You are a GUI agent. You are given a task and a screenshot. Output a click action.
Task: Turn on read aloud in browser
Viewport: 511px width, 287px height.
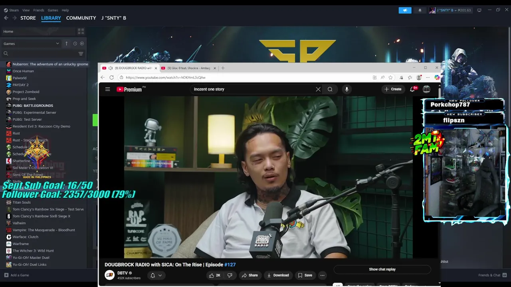click(x=382, y=78)
